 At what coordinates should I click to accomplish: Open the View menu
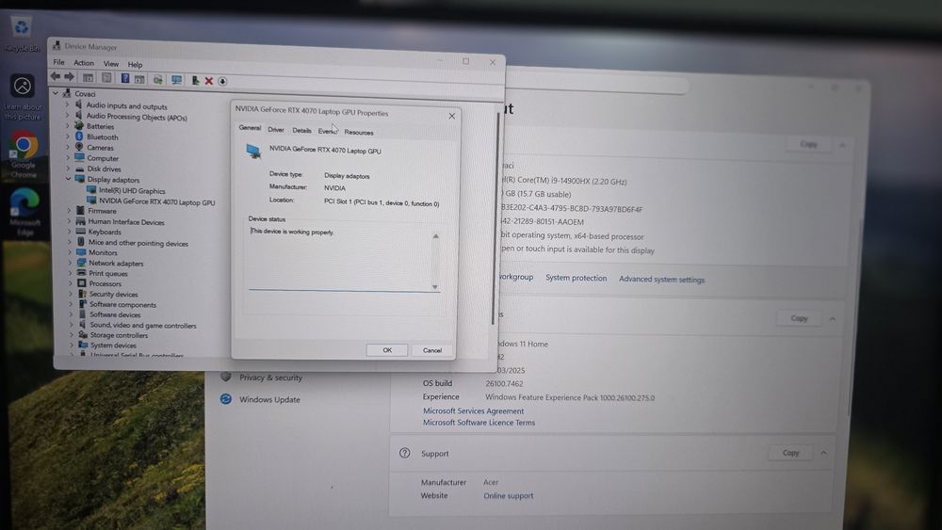coord(111,64)
